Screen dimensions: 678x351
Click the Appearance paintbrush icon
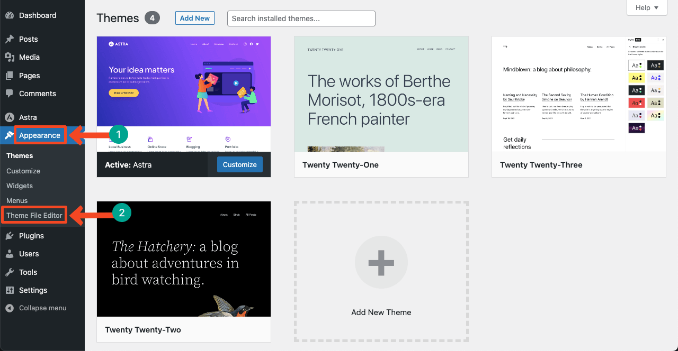click(10, 135)
